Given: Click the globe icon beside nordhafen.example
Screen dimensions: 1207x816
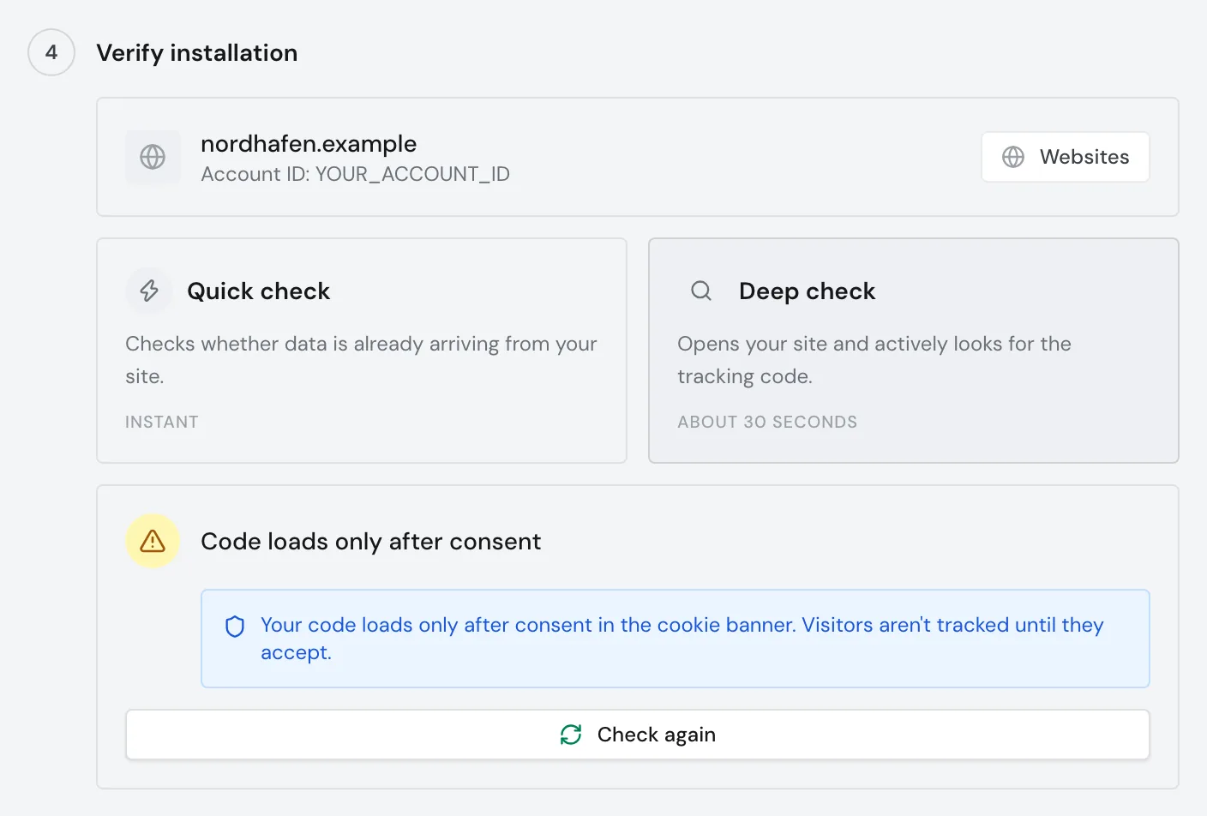Looking at the screenshot, I should click(153, 157).
